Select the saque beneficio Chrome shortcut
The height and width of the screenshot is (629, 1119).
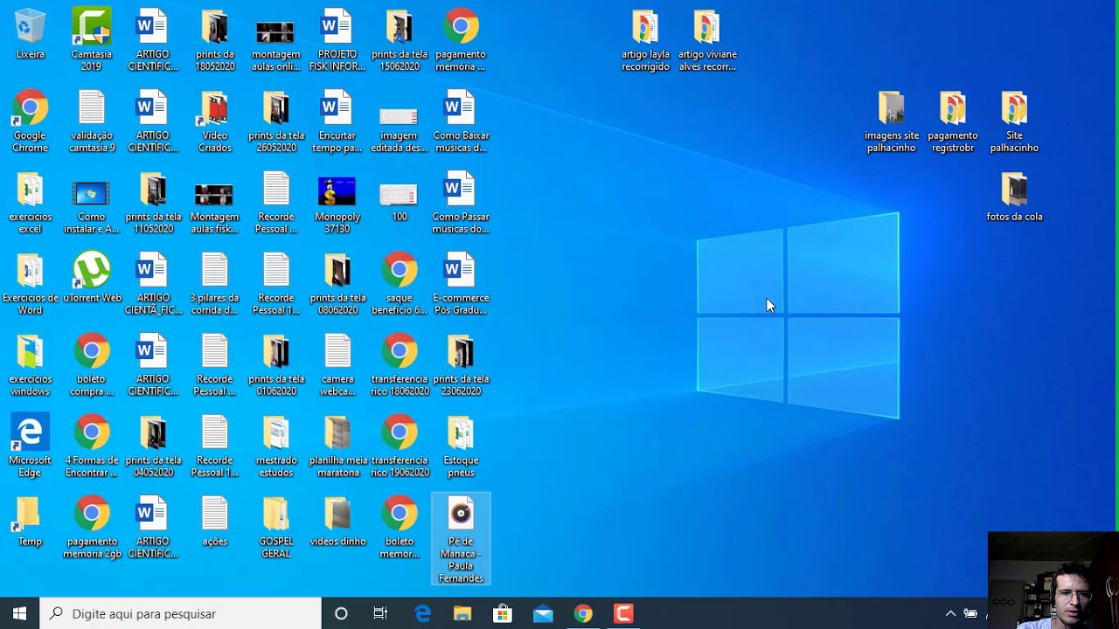click(x=400, y=284)
